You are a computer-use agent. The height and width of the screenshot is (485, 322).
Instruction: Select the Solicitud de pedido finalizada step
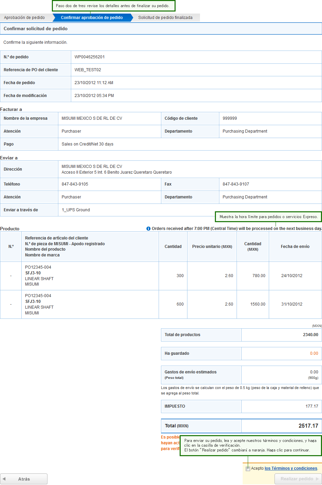point(165,18)
